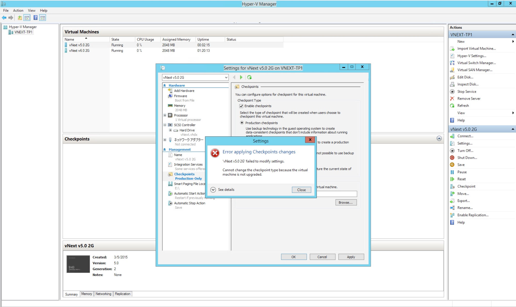Click Move action

(x=463, y=194)
